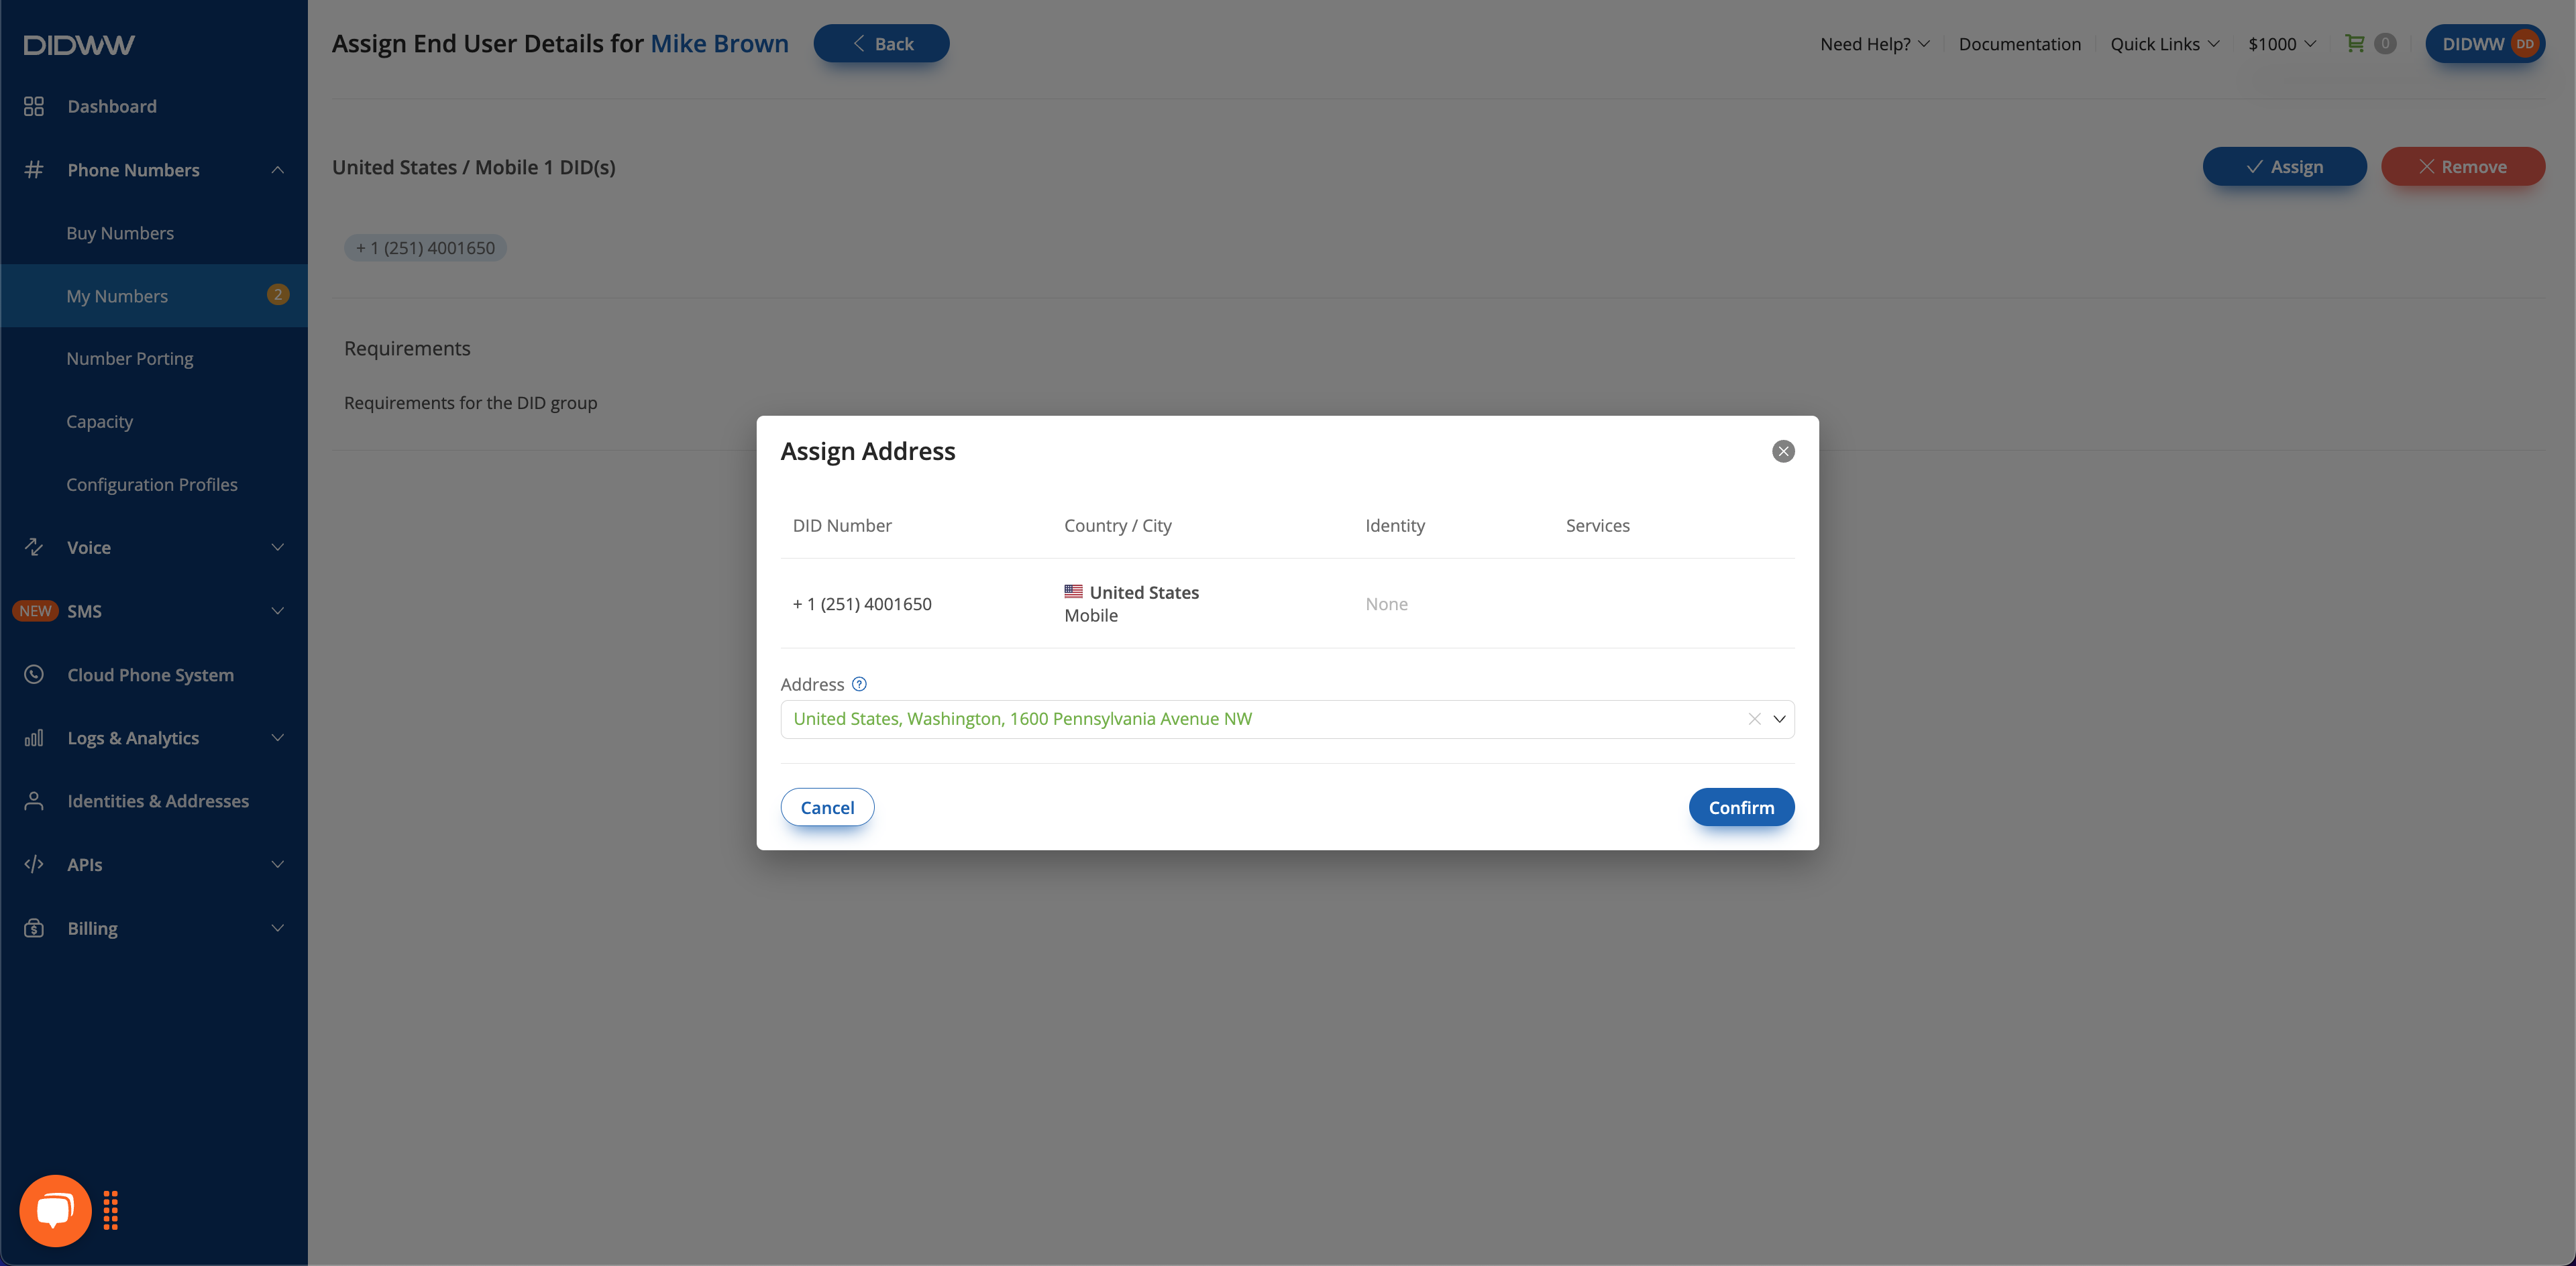This screenshot has height=1266, width=2576.
Task: Click the Phone Numbers hash icon
Action: 34,170
